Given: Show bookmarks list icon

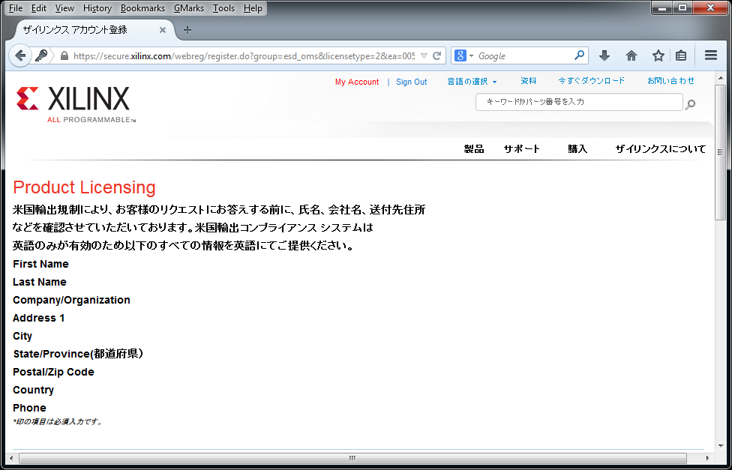Looking at the screenshot, I should click(681, 56).
